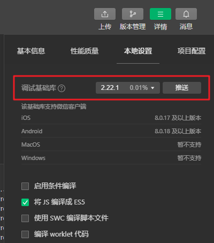Click the dropdown arrow next to 0.01%
Screen dimensions: 214x243
point(152,88)
